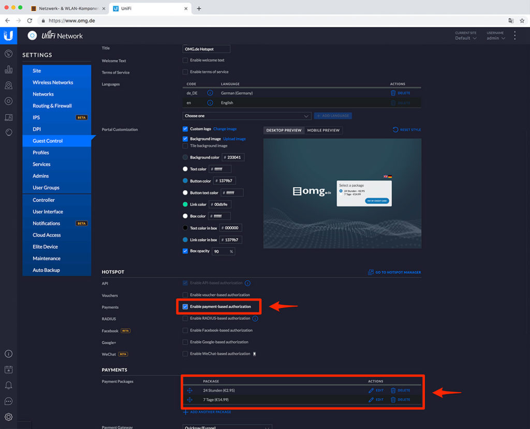
Task: Enable Facebook-based authorization
Action: pos(185,330)
